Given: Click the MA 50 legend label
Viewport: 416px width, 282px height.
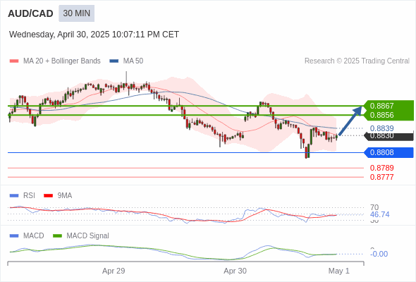Looking at the screenshot, I should [x=133, y=61].
